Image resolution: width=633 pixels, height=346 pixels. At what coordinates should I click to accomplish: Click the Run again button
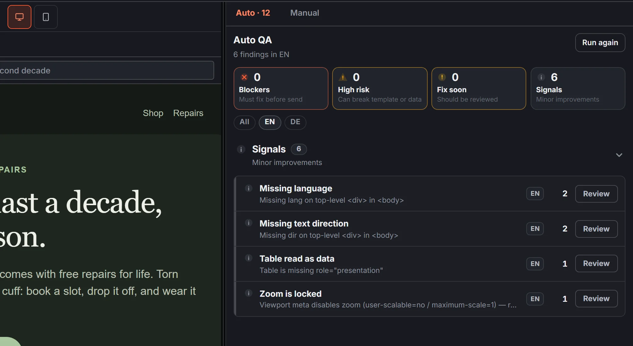[600, 43]
